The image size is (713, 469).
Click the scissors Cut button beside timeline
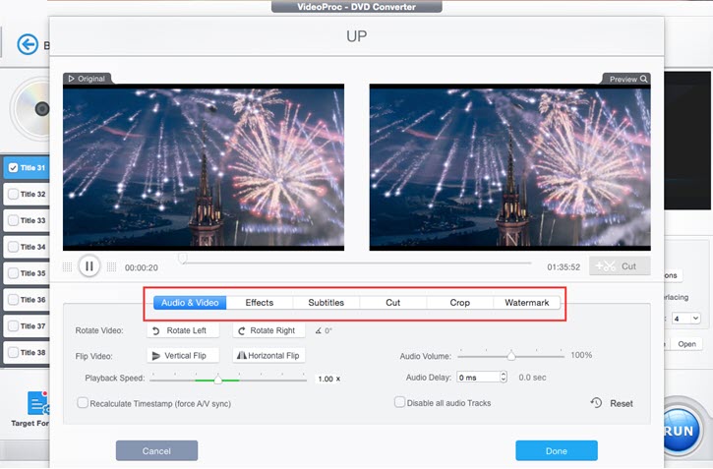[x=620, y=265]
